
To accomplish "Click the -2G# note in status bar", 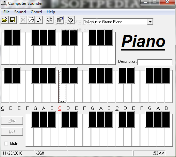I will click(40, 153).
